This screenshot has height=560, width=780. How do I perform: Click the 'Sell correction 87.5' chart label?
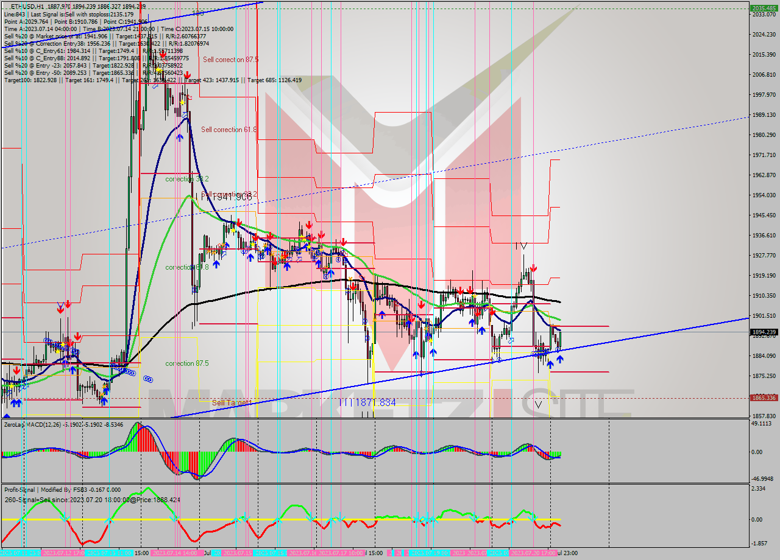[x=230, y=60]
